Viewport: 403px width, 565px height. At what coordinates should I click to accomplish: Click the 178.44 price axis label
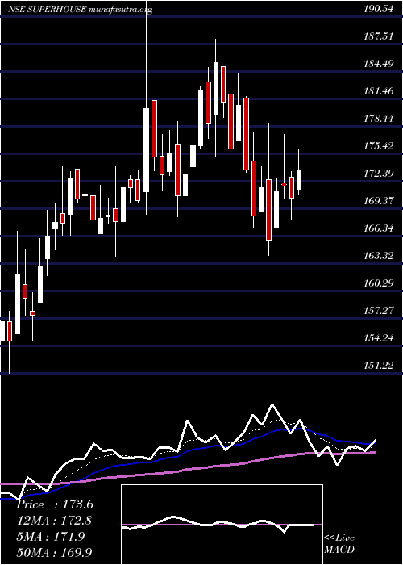(378, 119)
